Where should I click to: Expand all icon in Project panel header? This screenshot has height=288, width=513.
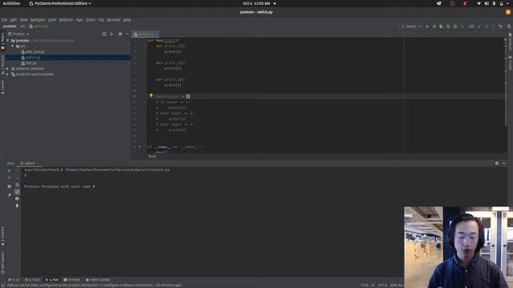tap(111, 34)
